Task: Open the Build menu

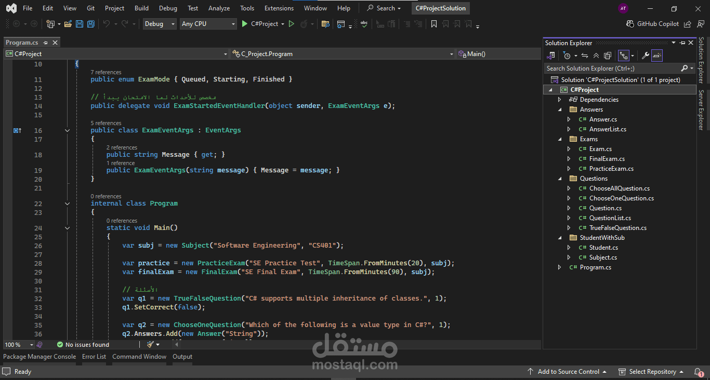Action: coord(141,8)
